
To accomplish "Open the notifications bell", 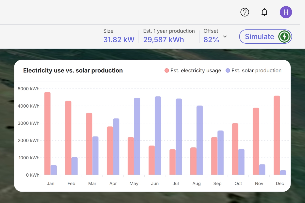I will tap(265, 12).
